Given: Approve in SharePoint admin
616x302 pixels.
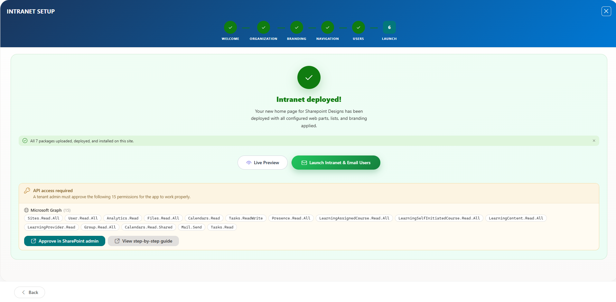Looking at the screenshot, I should click(65, 241).
